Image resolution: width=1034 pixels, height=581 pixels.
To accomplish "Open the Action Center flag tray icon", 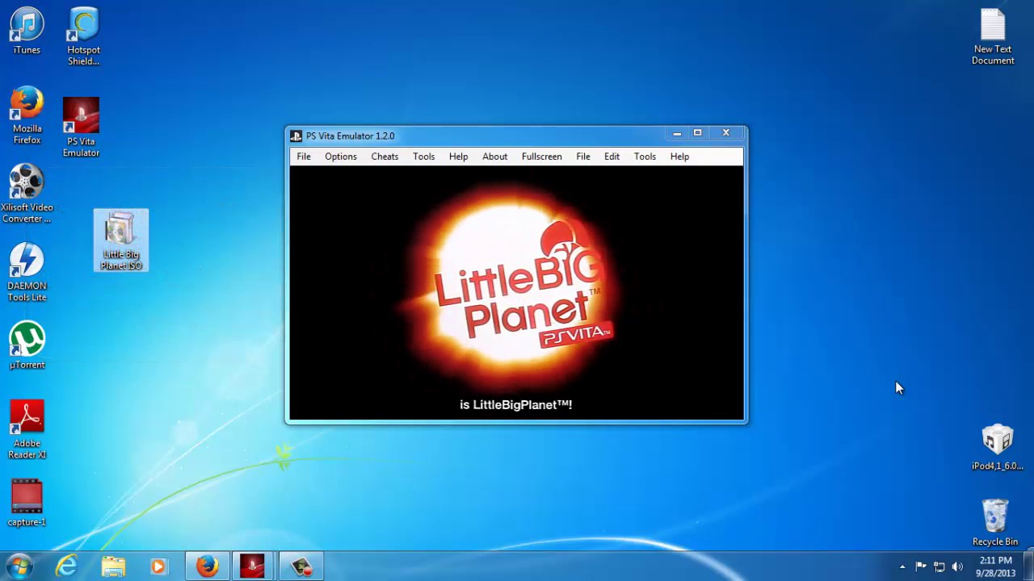I will click(x=921, y=566).
